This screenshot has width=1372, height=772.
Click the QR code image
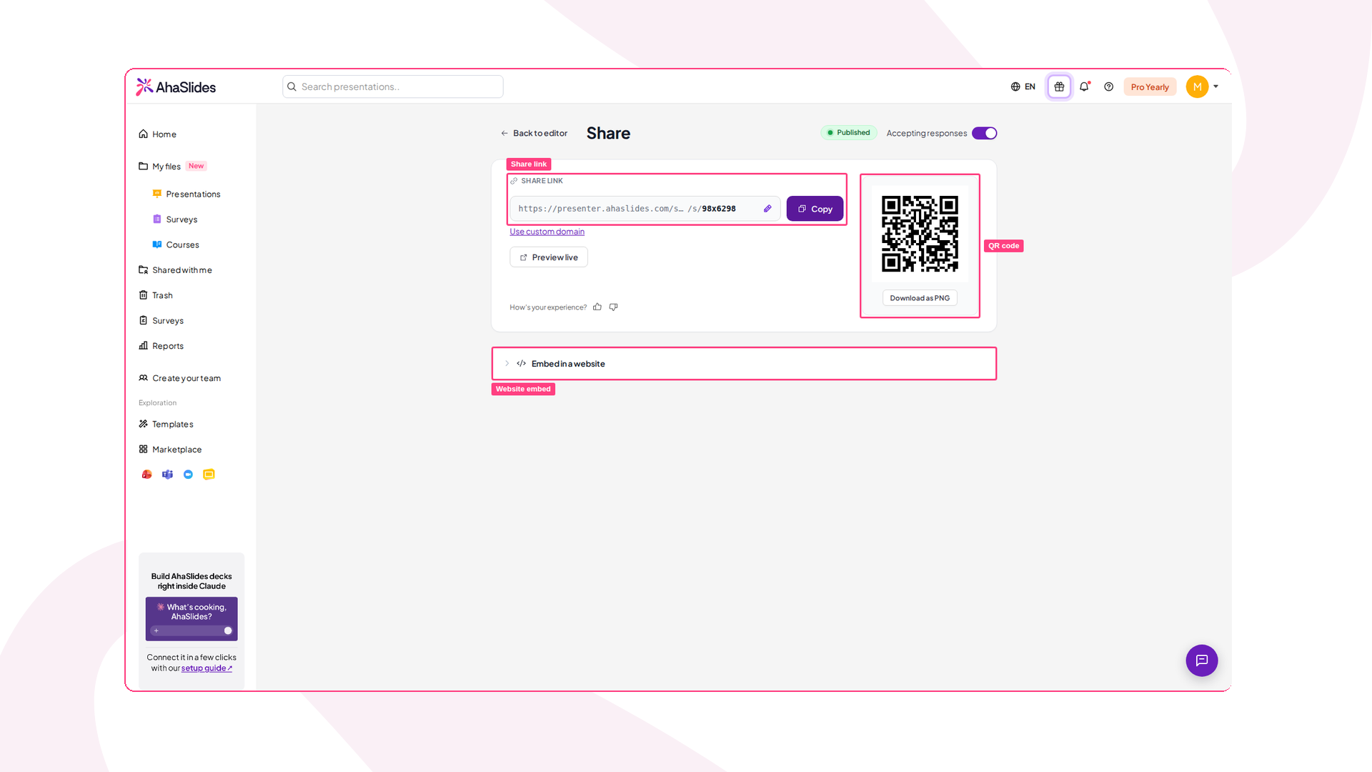[920, 234]
